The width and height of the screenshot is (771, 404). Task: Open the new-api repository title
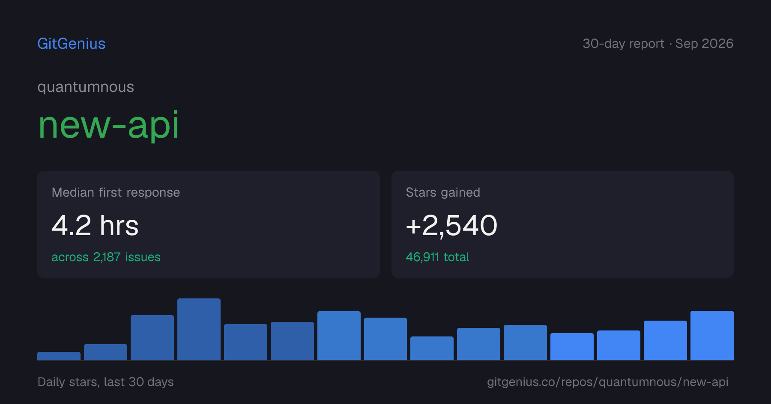[108, 125]
